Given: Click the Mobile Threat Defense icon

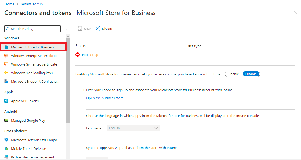Looking at the screenshot, I should coord(6,148).
